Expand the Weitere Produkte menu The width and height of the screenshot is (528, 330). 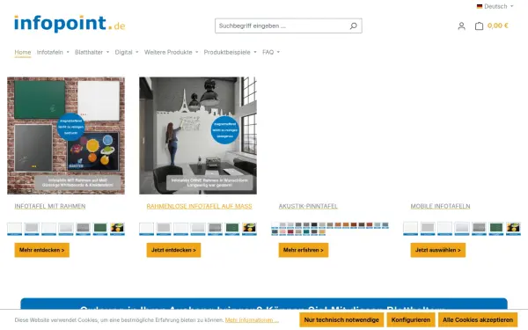pos(171,52)
